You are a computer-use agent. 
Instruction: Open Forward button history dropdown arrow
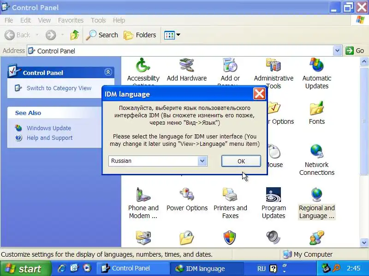pyautogui.click(x=62, y=35)
